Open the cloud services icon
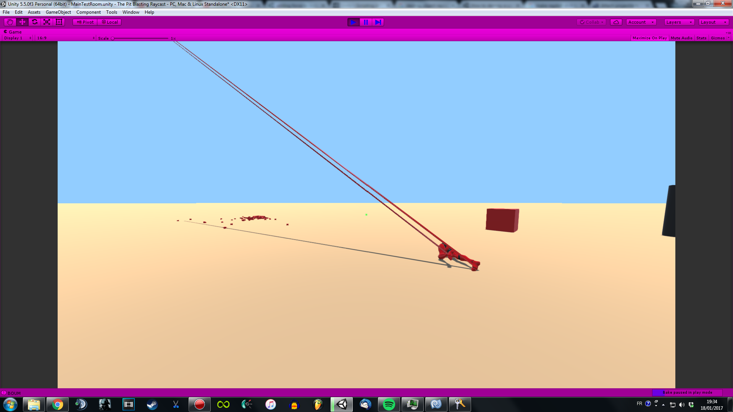The image size is (733, 412). 616,22
